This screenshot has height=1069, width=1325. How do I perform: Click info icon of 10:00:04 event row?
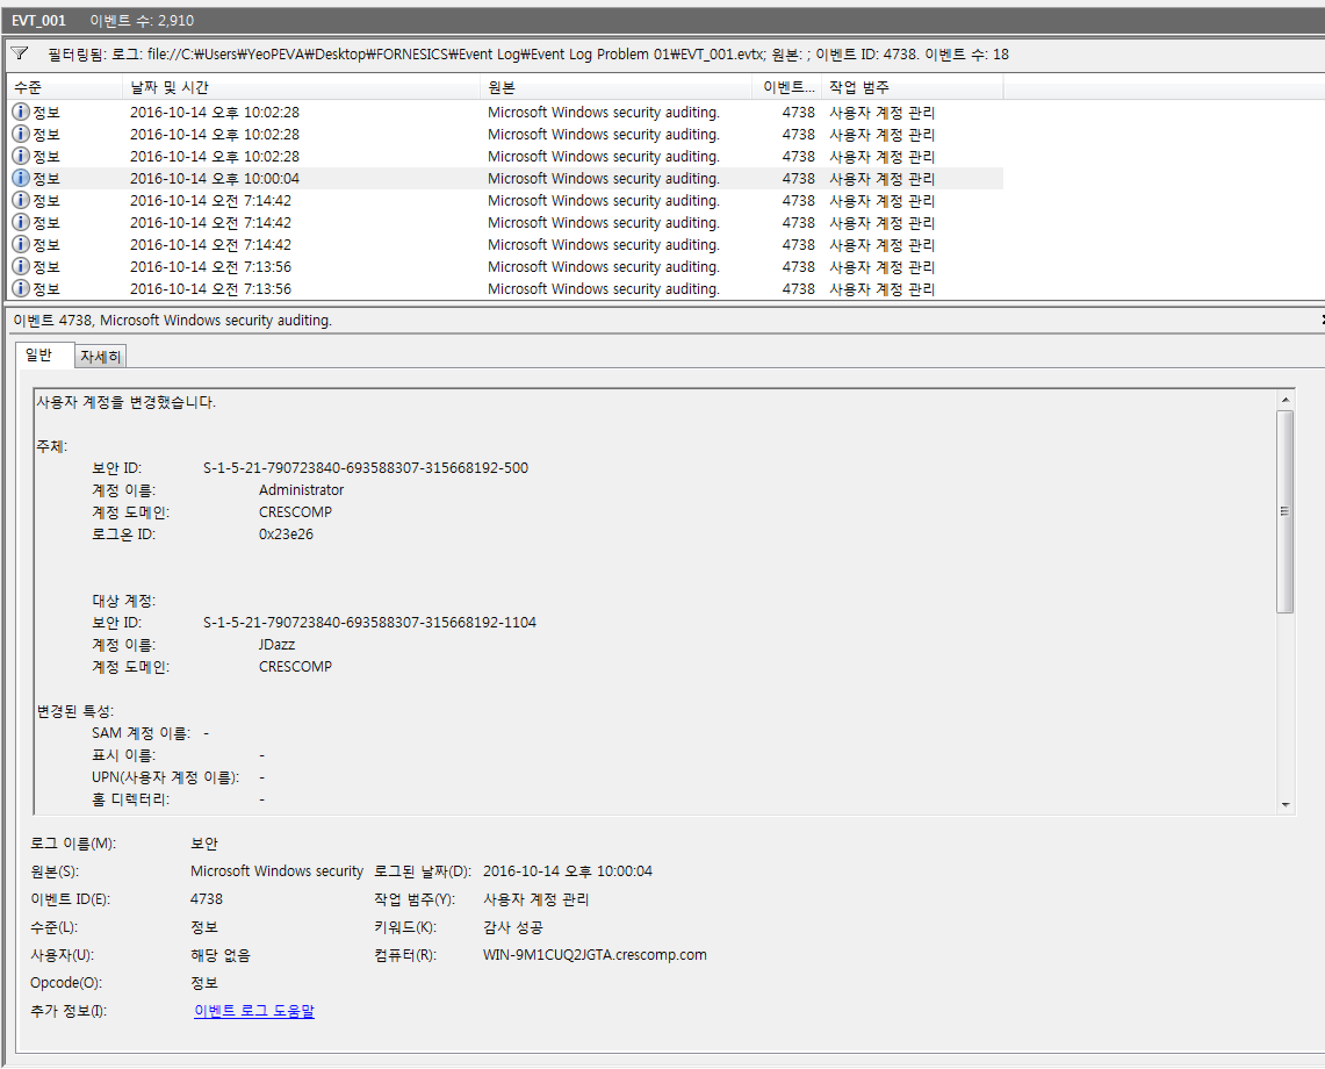(x=20, y=178)
